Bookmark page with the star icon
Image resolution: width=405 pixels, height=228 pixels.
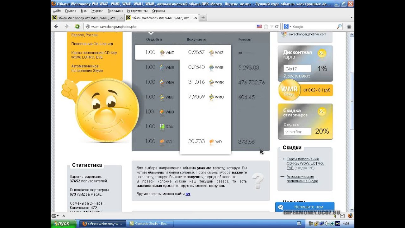[x=266, y=27]
